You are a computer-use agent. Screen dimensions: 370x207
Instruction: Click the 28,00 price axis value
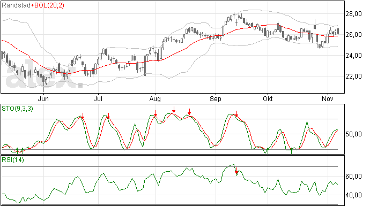(353, 14)
